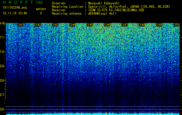Click the file name 1011162340.png
This screenshot has width=182, height=115.
click(15, 7)
